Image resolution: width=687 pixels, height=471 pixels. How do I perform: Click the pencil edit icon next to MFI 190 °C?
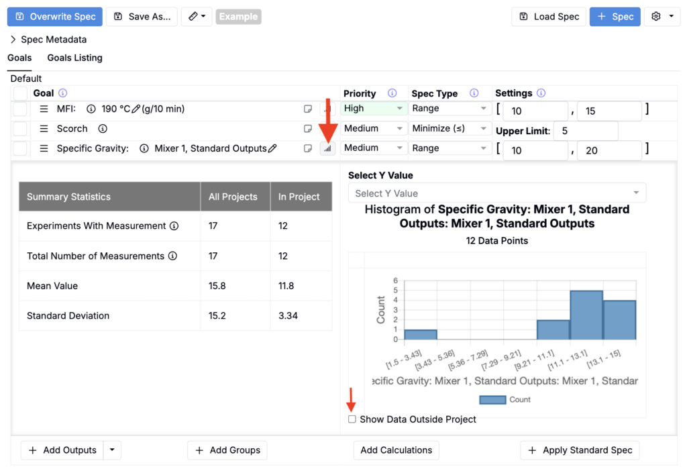(x=136, y=109)
